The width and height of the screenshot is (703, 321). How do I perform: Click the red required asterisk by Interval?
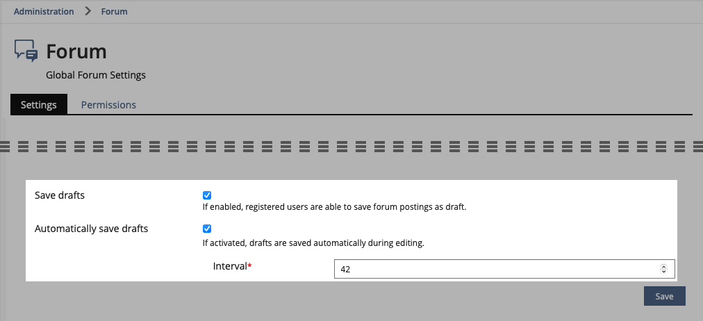tap(249, 266)
